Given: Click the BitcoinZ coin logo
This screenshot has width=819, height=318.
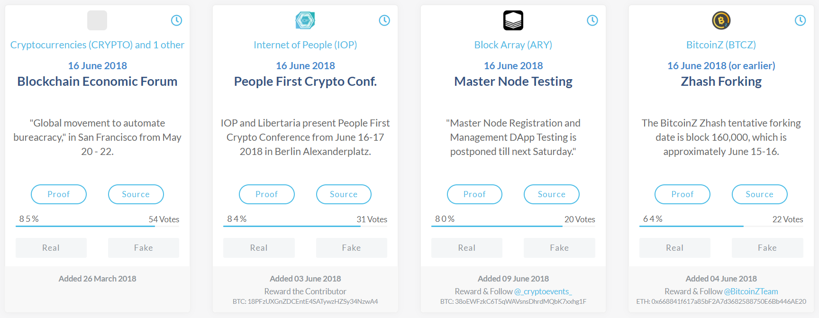Looking at the screenshot, I should [x=721, y=20].
